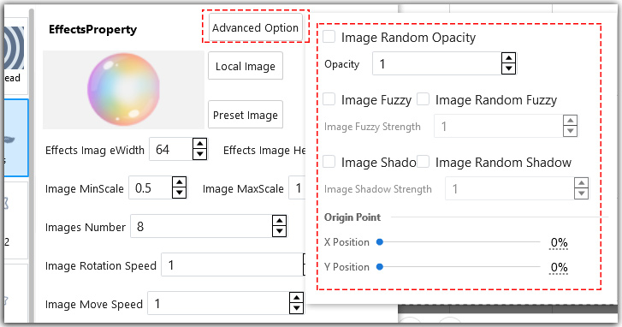The height and width of the screenshot is (327, 622).
Task: Increase the Opacity value with up arrow
Action: 508,58
